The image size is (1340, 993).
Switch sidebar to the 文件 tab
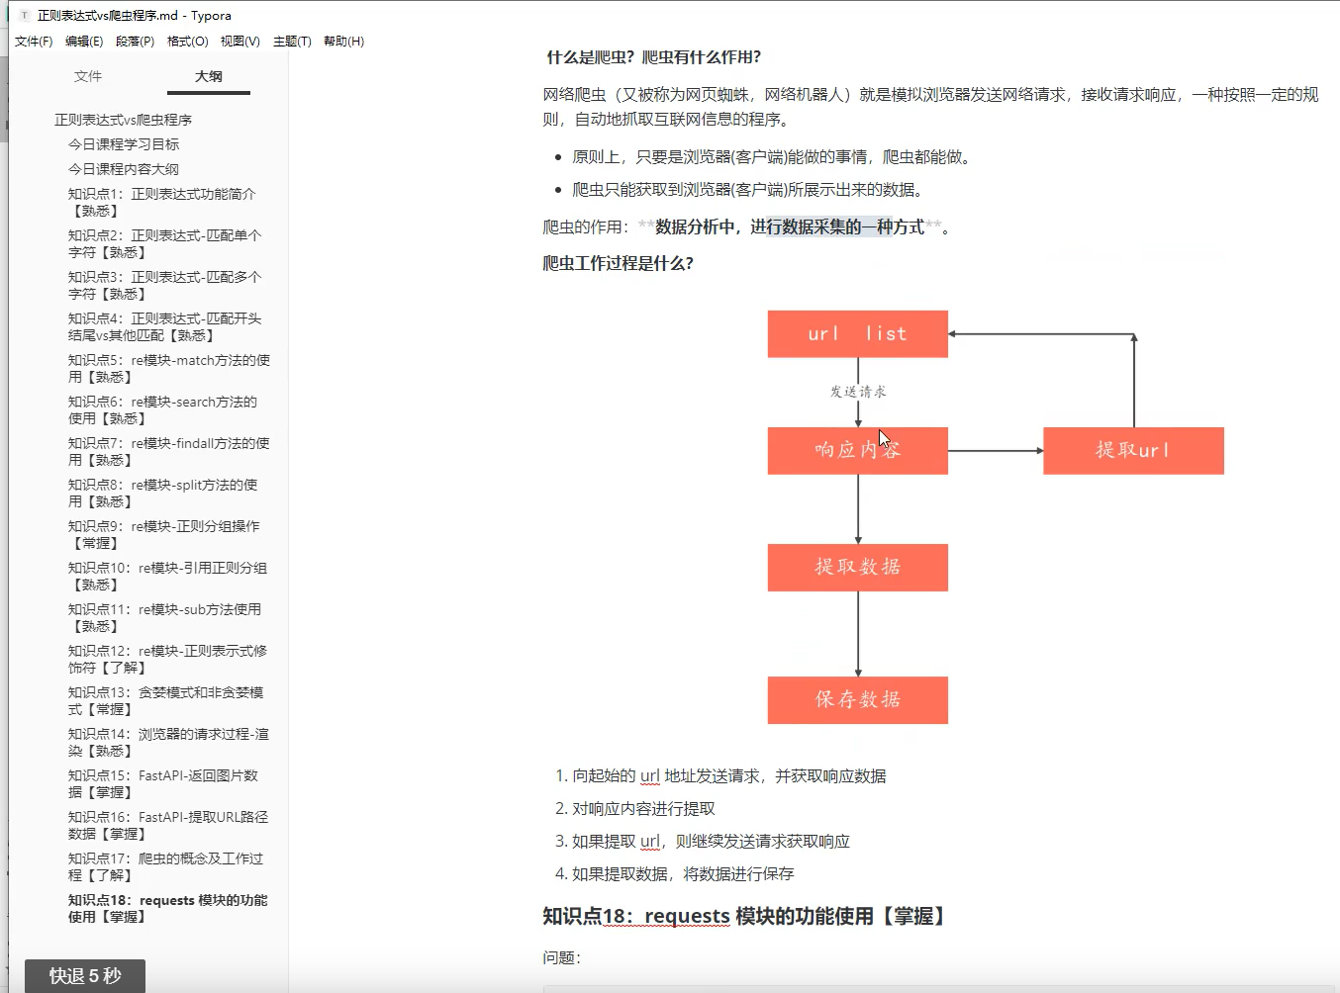coord(88,76)
